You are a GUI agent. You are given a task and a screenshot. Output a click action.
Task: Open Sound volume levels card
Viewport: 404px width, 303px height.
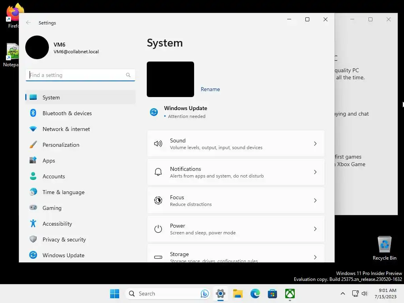[x=236, y=144]
